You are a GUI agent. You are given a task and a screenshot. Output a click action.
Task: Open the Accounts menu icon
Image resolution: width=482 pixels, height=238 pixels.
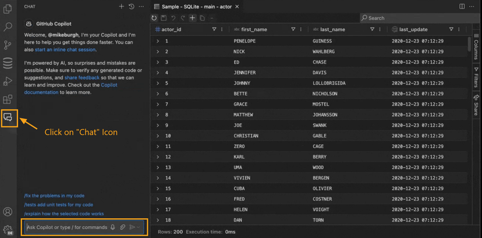[x=8, y=212]
